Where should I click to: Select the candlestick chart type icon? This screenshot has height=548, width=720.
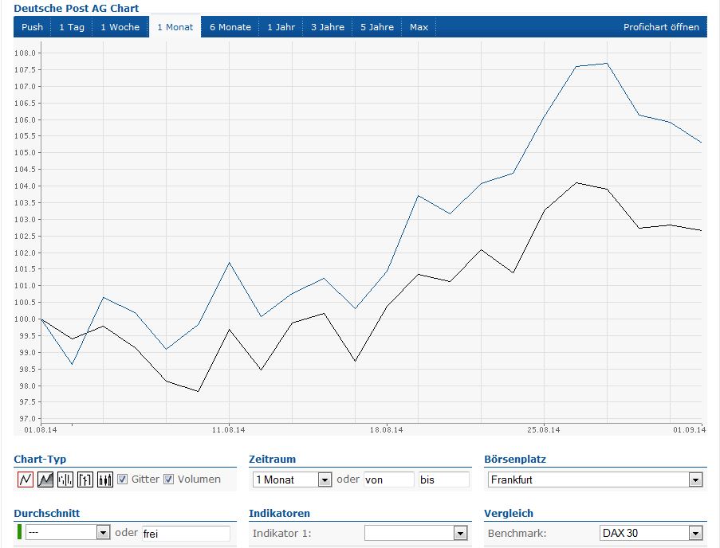click(x=105, y=479)
